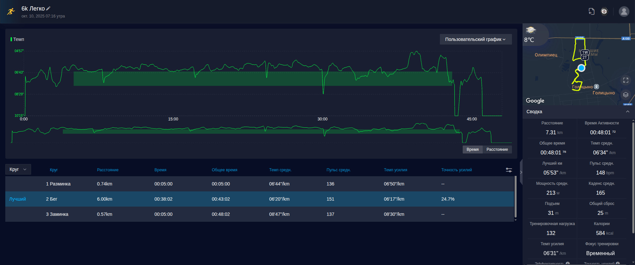Screen dimensions: 635x265
Task: Click the export file icon in header
Action: click(592, 12)
